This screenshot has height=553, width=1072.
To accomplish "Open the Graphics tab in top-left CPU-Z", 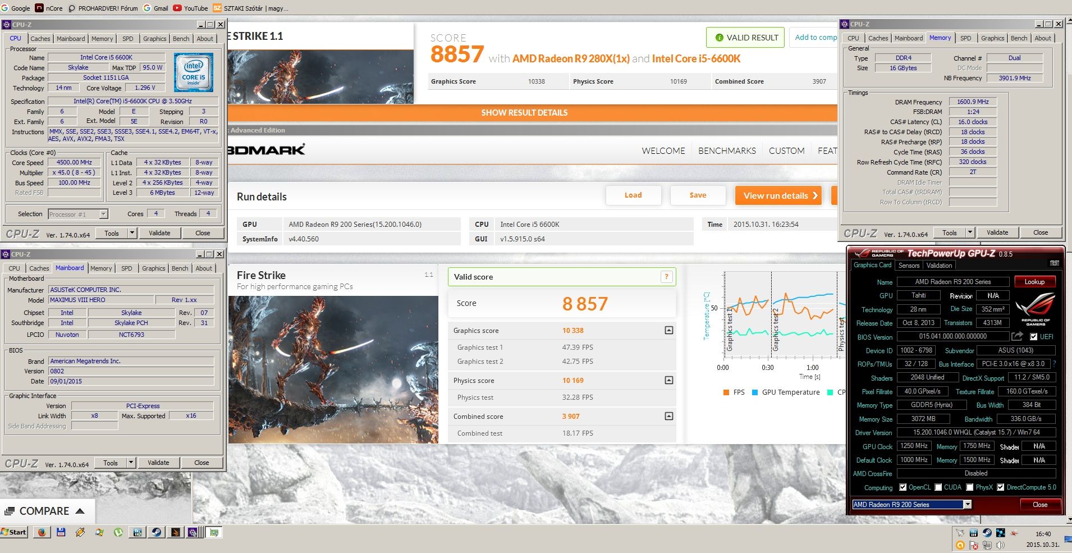I will tap(154, 39).
